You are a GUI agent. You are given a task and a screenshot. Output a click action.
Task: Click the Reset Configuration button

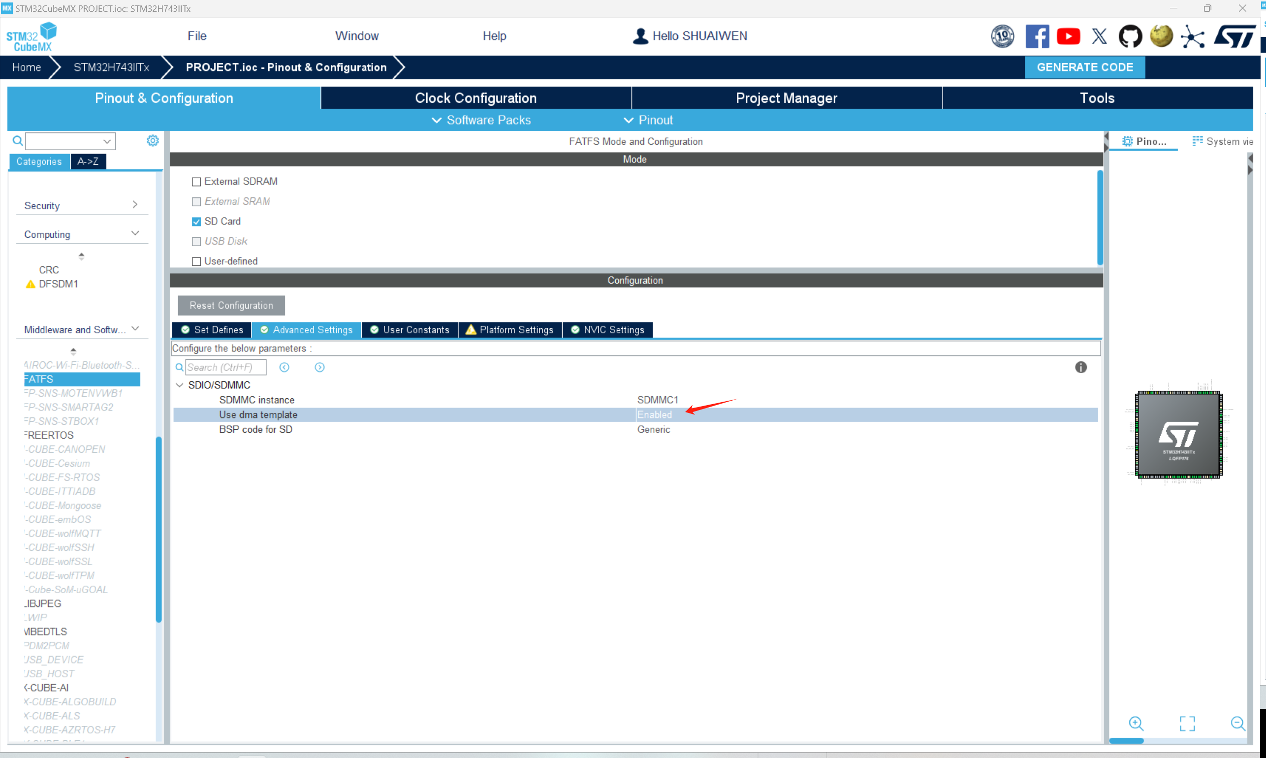(231, 306)
